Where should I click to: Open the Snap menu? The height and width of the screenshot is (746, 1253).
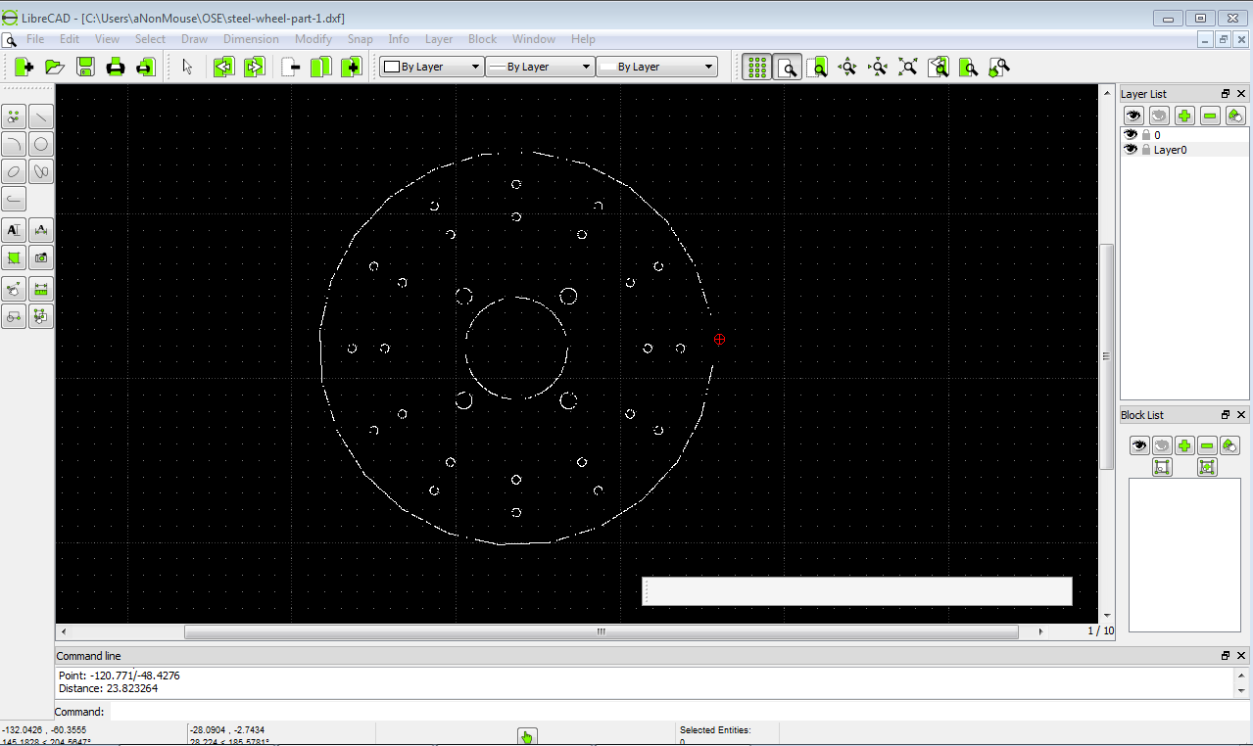[x=361, y=39]
